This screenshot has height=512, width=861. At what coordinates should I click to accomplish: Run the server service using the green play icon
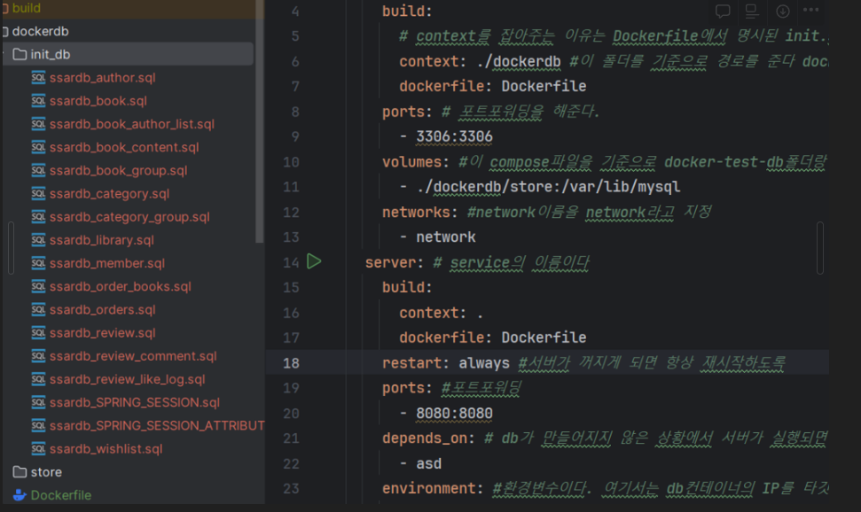(314, 262)
